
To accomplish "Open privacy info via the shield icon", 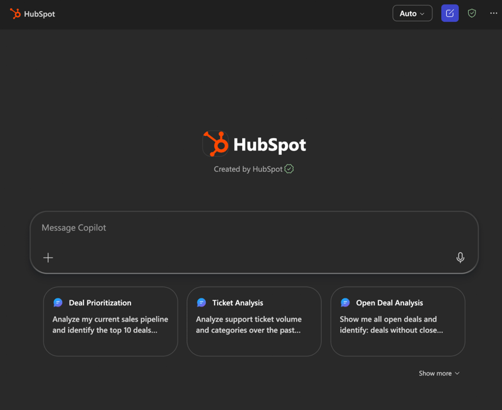I will tap(471, 13).
